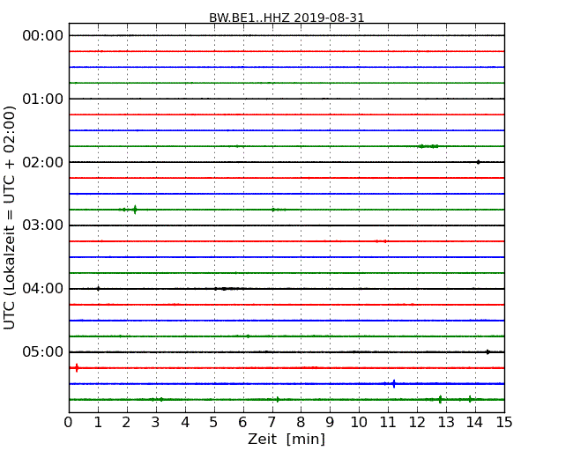
Task: Click x-axis tick label 2
Action: 127,423
